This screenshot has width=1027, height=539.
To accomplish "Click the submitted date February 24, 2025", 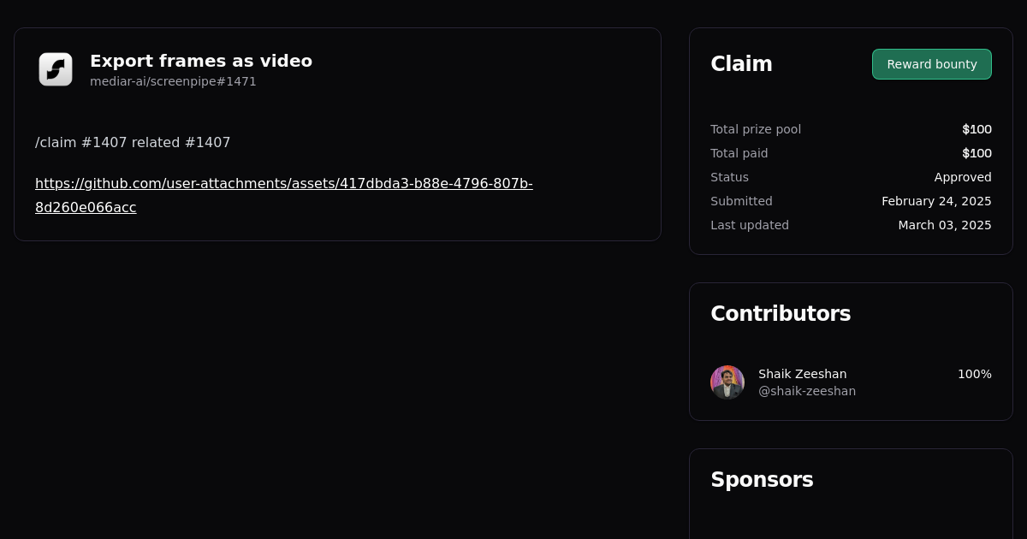I will (x=936, y=201).
